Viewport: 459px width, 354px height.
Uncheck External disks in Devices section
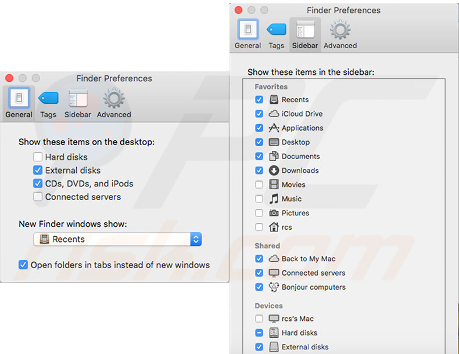click(x=259, y=347)
